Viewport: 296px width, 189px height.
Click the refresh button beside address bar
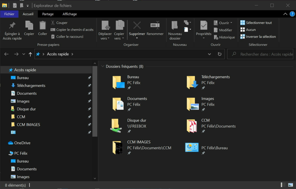coord(219,54)
